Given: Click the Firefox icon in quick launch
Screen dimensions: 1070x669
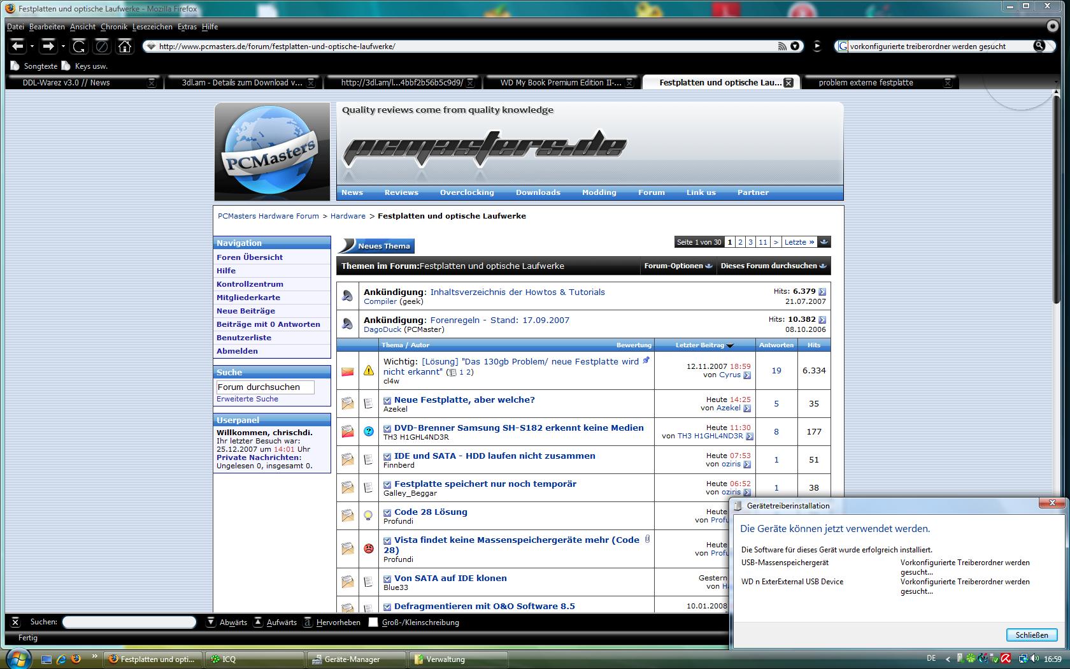Looking at the screenshot, I should pyautogui.click(x=76, y=659).
